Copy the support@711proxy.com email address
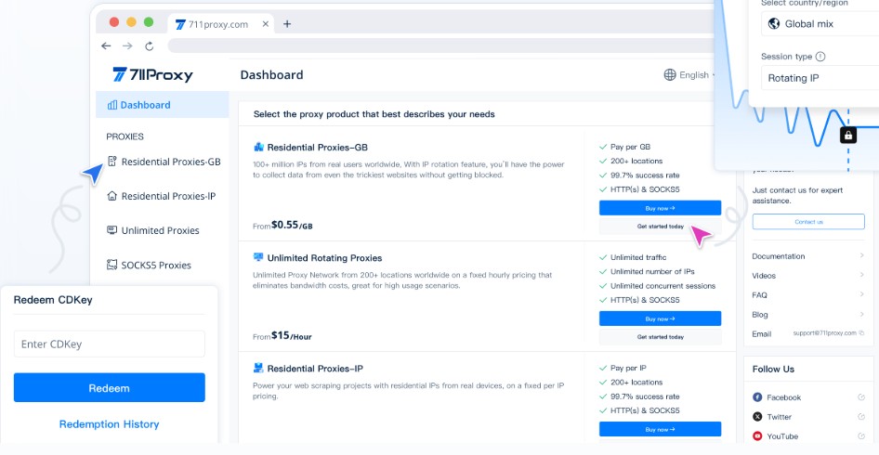 pyautogui.click(x=861, y=332)
